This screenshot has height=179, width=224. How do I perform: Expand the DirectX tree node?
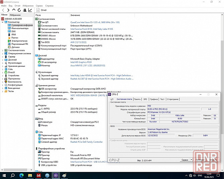coord(2,72)
